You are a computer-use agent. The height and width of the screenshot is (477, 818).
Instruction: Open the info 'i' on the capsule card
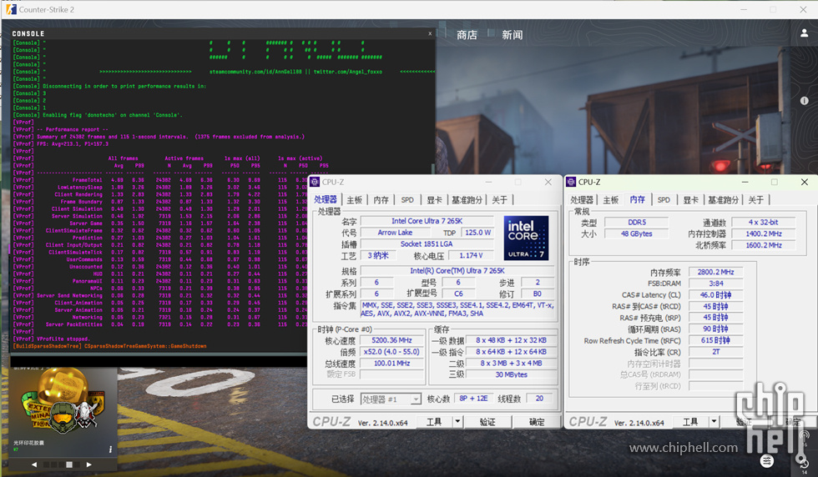click(110, 449)
